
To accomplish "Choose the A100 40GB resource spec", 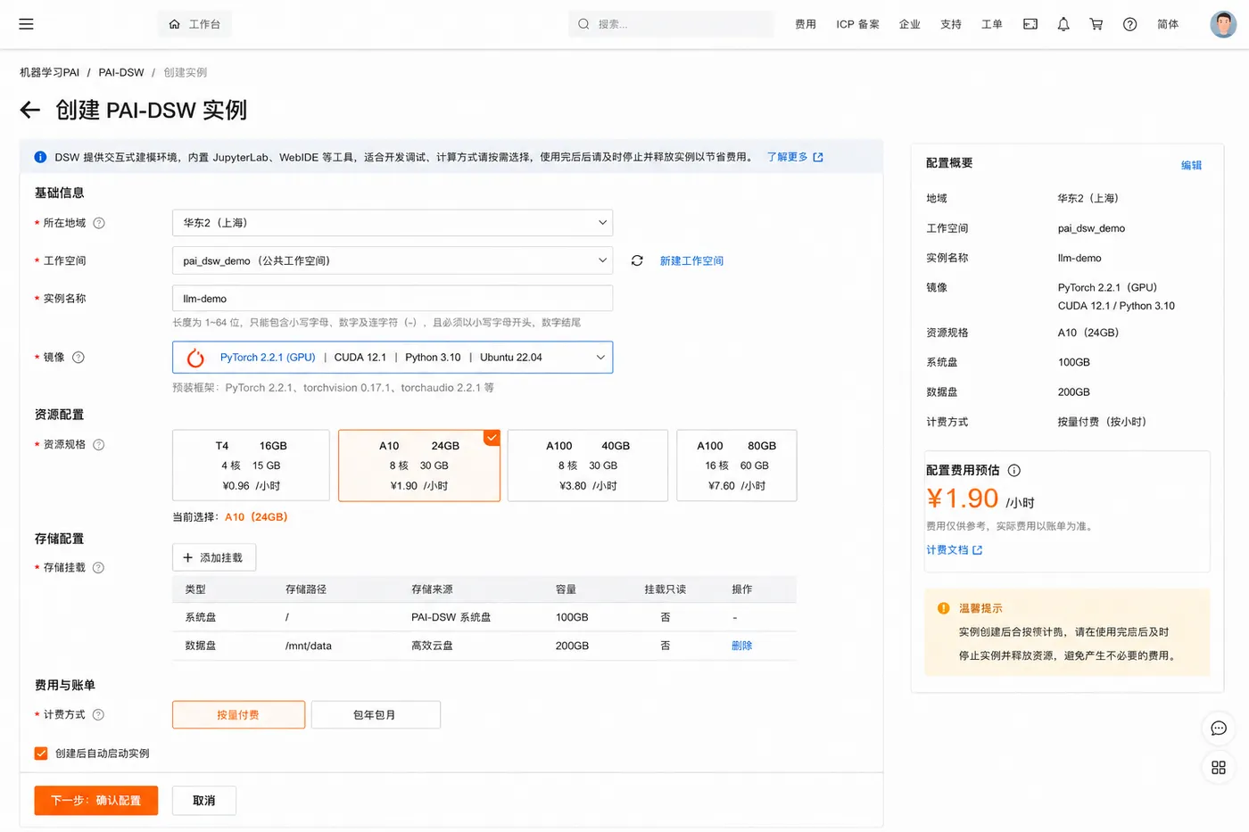I will click(x=588, y=465).
